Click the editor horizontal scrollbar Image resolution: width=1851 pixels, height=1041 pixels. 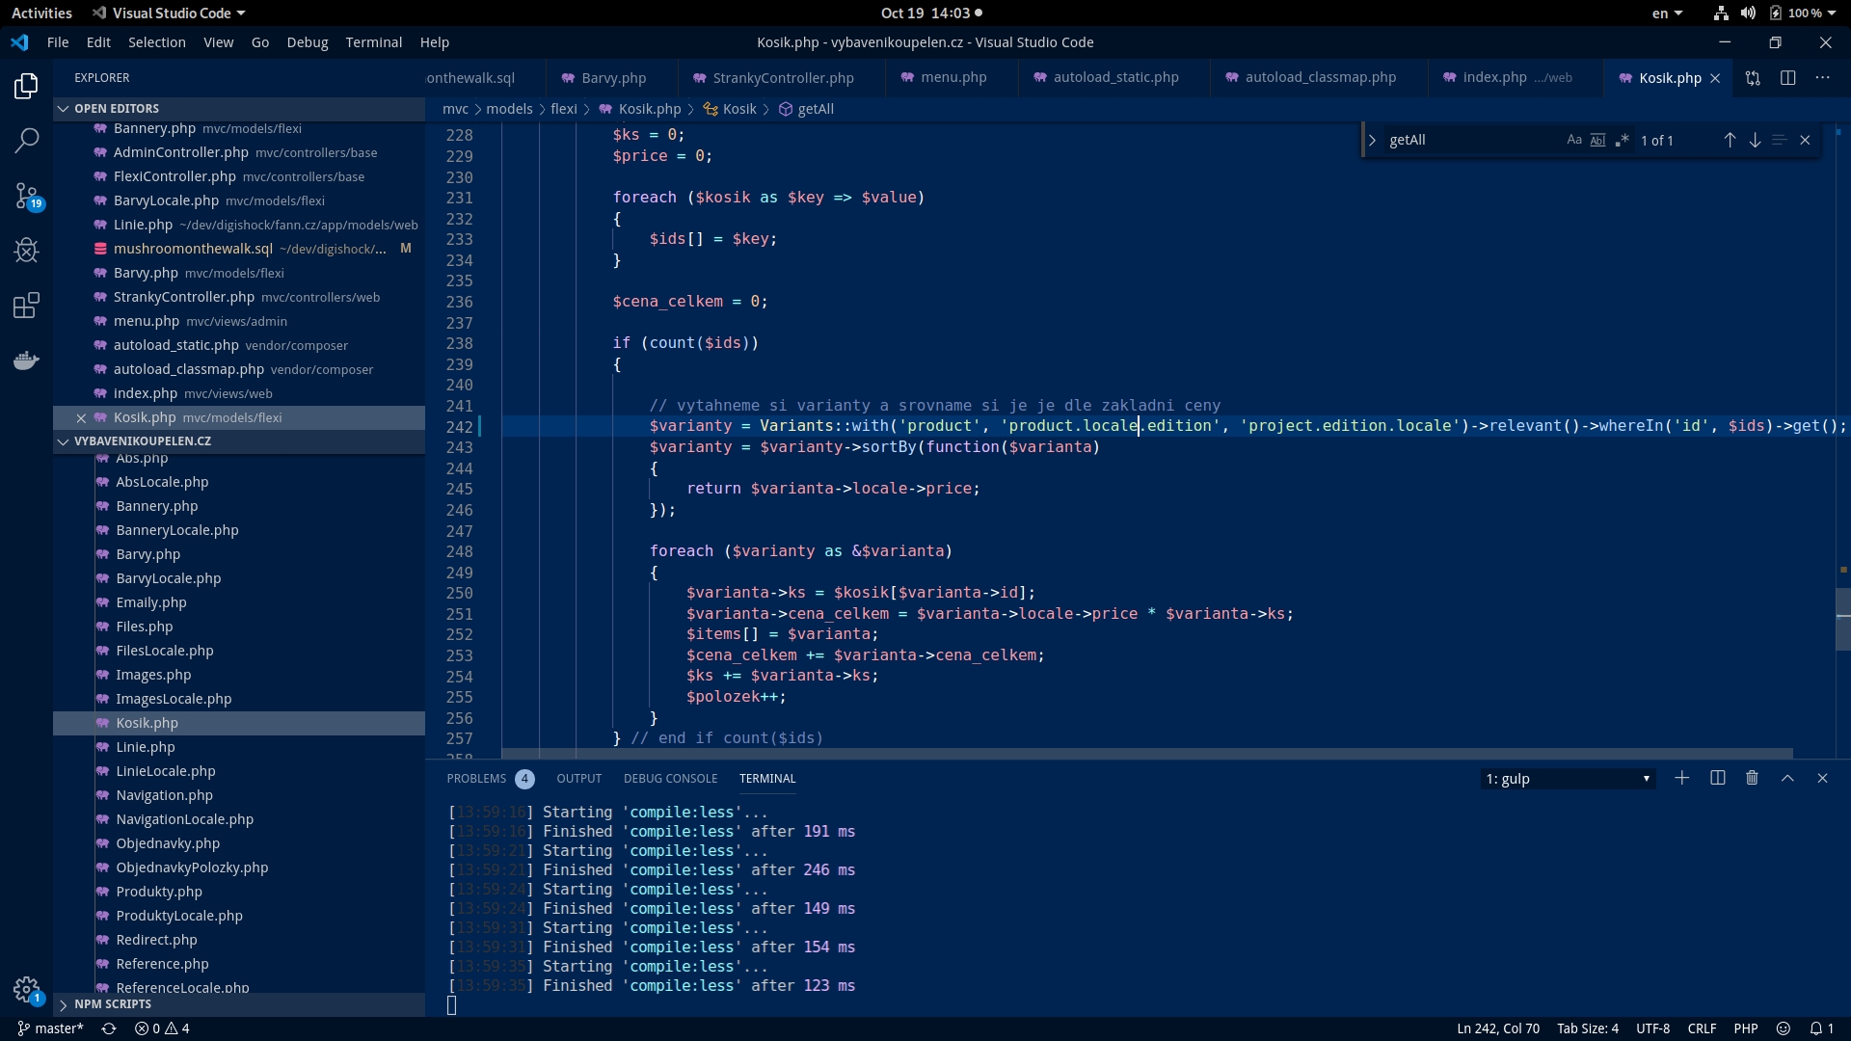tap(1147, 754)
